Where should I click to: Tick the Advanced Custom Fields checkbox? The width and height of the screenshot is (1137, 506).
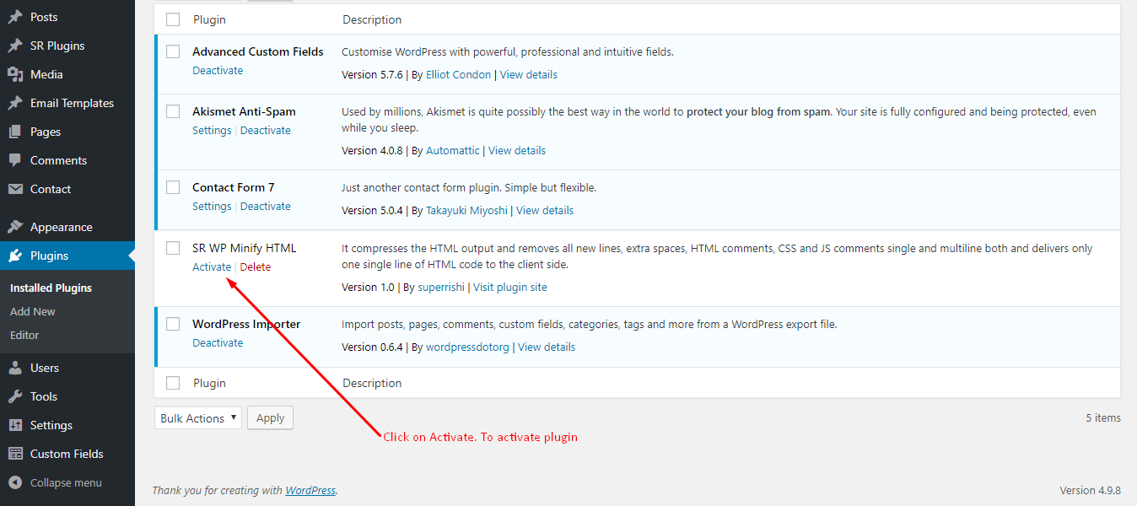click(173, 51)
